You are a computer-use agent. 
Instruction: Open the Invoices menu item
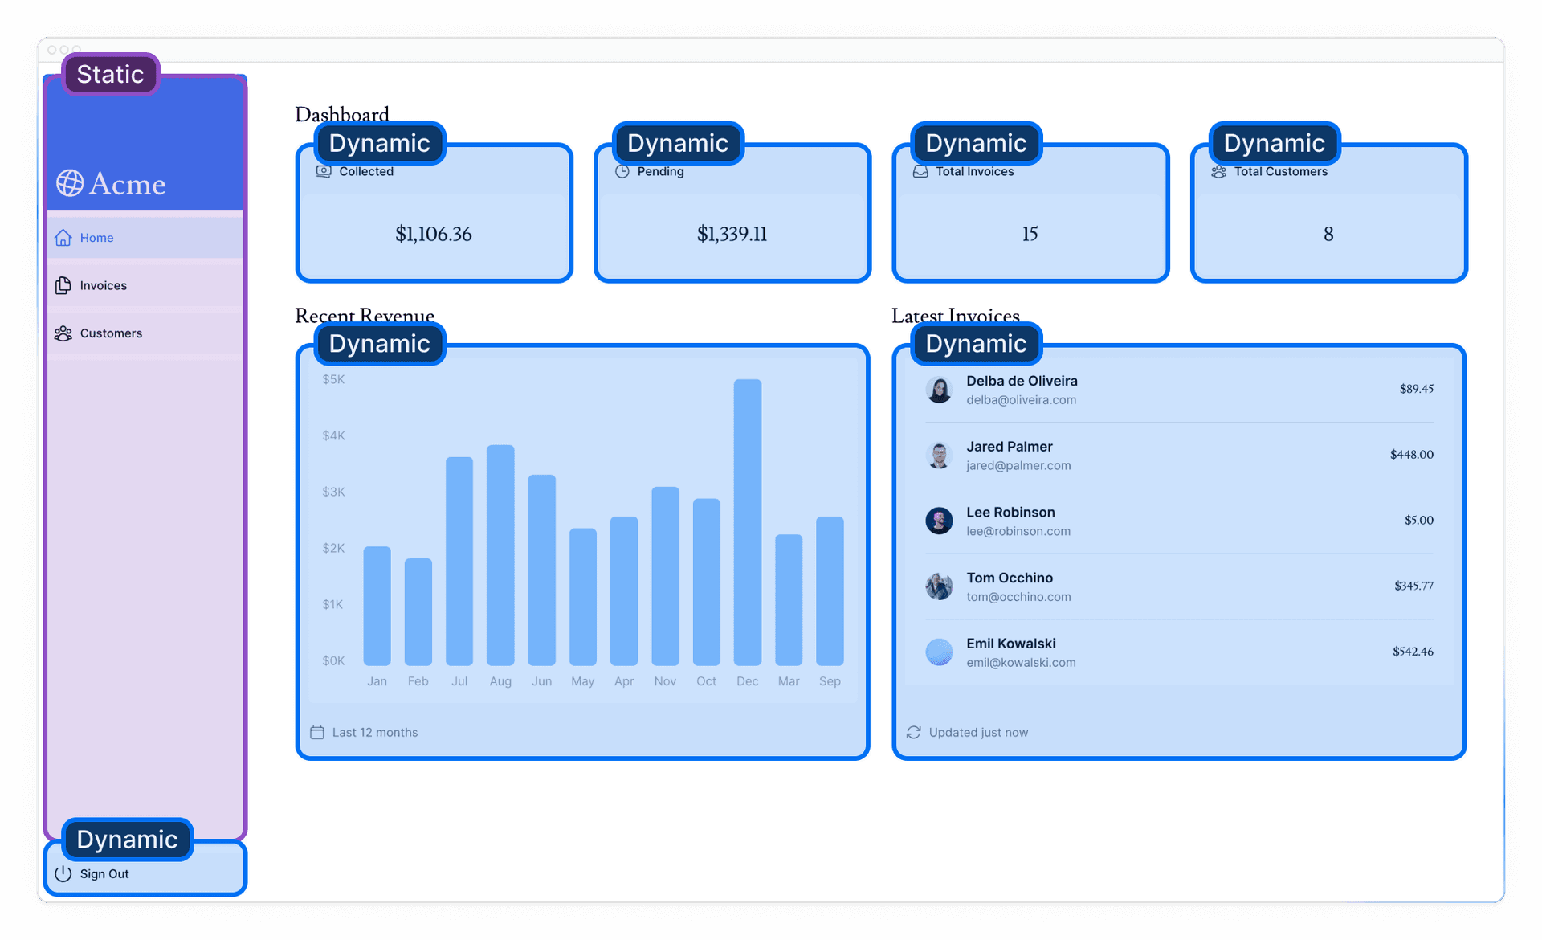click(x=103, y=284)
